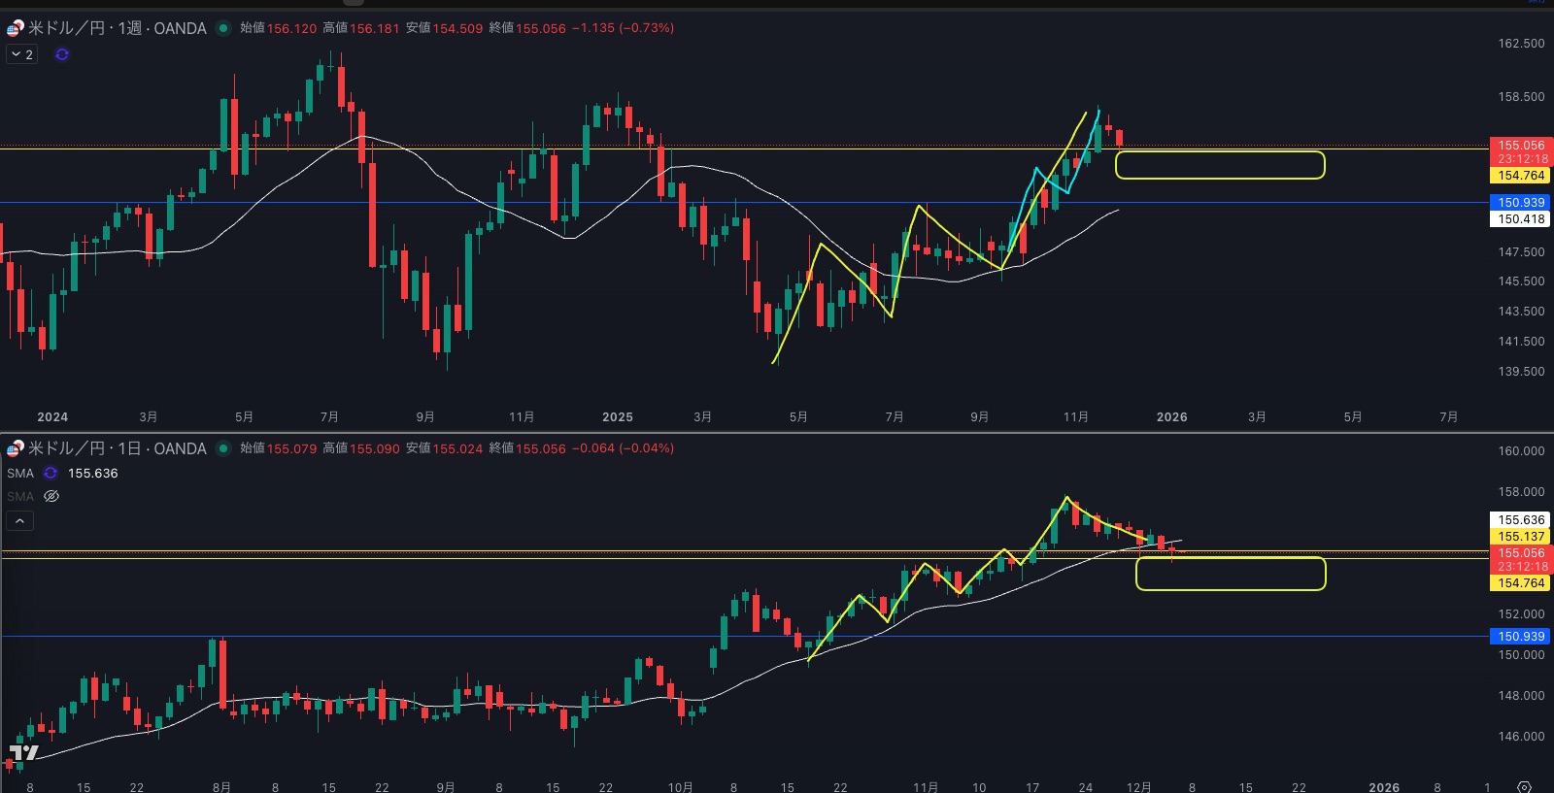Click the 2026 label on the weekly time axis
This screenshot has height=793, width=1554.
[x=1171, y=417]
